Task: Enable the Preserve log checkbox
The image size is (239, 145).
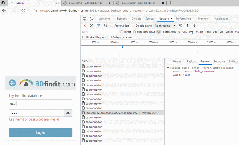Action: click(x=112, y=25)
